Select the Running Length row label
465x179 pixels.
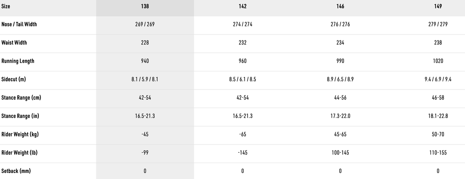click(18, 61)
